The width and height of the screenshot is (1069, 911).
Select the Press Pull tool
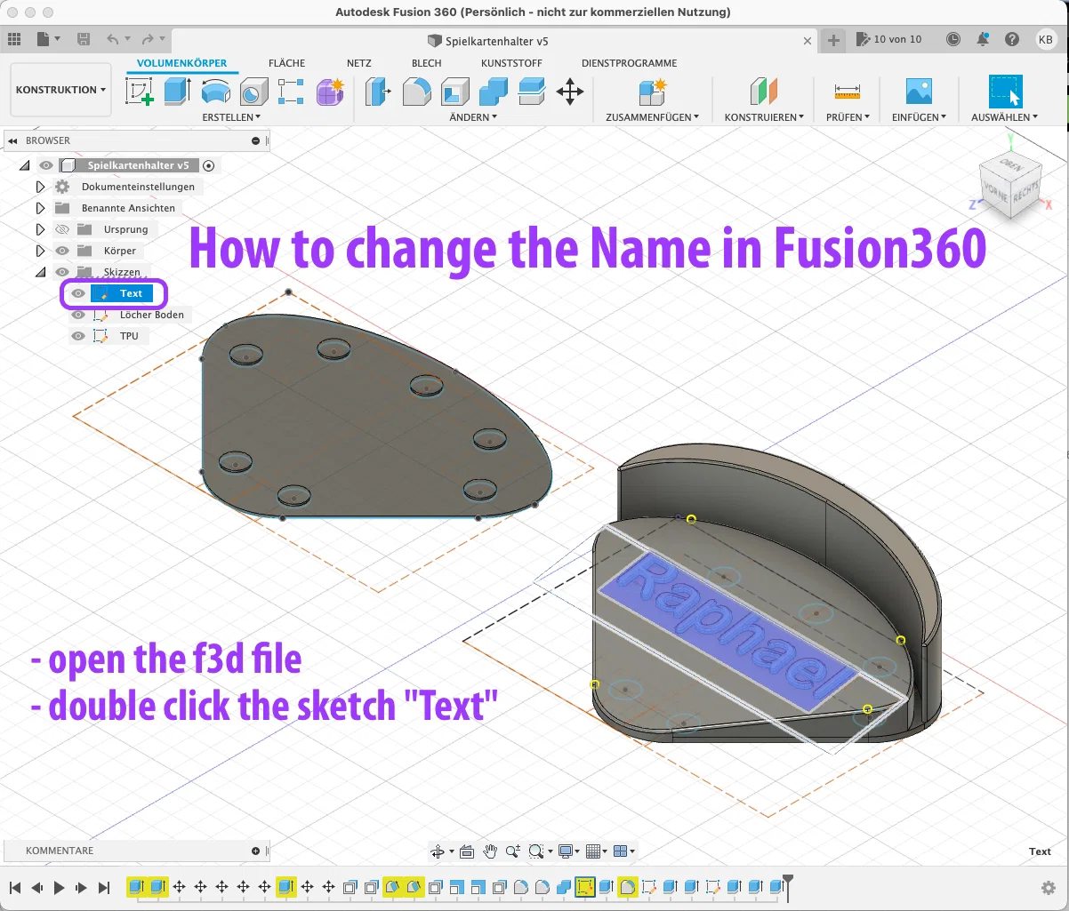pos(379,92)
